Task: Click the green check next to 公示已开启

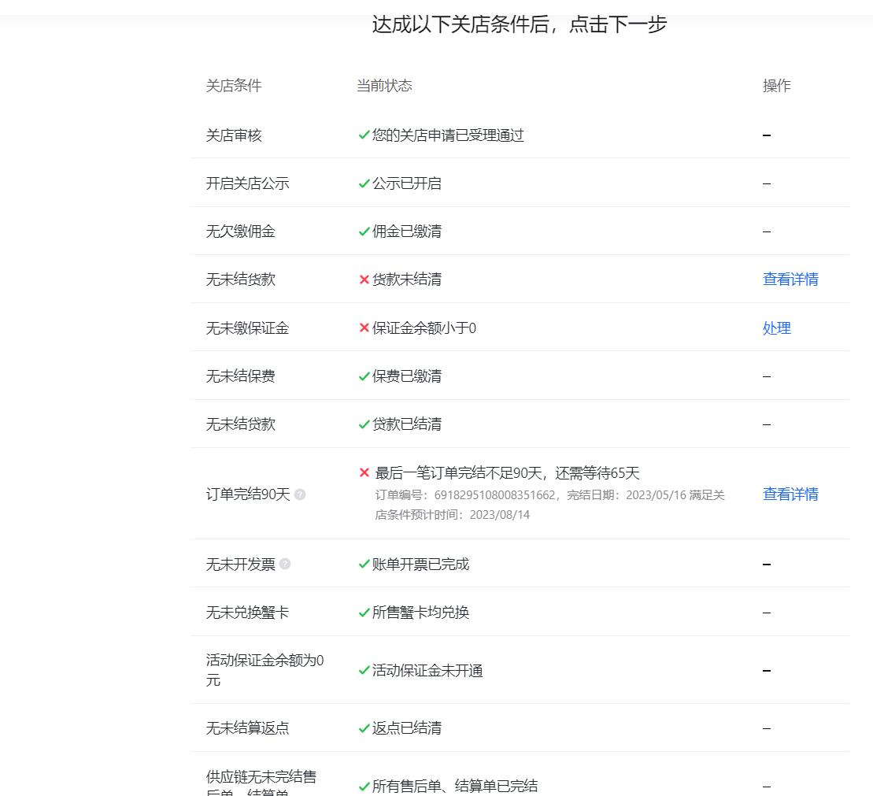Action: click(363, 183)
